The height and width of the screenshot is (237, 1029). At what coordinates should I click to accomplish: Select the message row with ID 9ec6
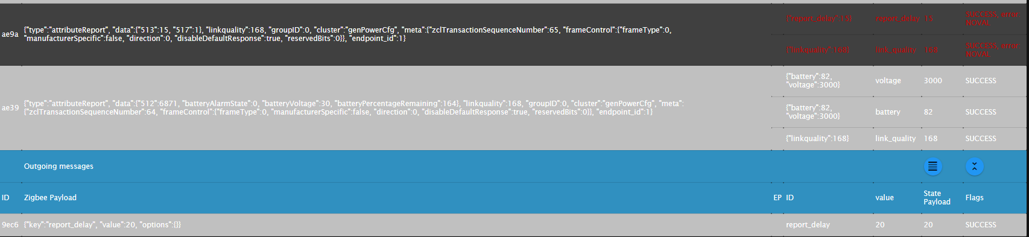point(514,225)
